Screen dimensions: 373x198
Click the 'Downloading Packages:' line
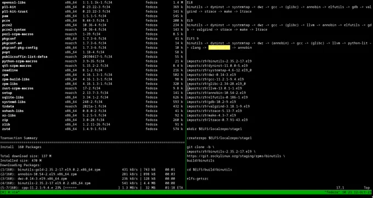tap(21, 165)
